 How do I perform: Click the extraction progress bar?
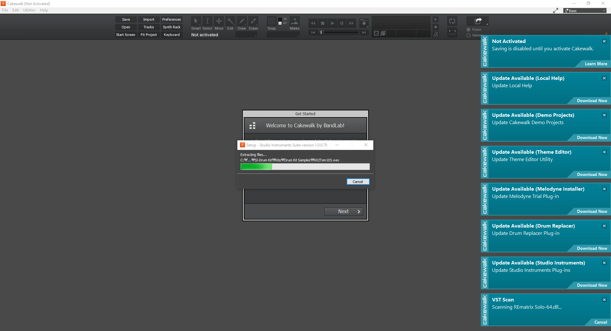click(305, 167)
